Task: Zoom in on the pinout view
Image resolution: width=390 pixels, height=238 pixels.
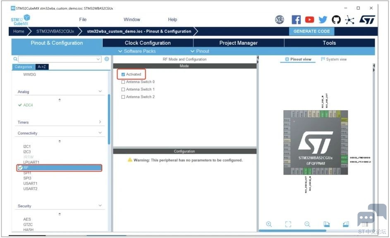Action: click(x=269, y=224)
